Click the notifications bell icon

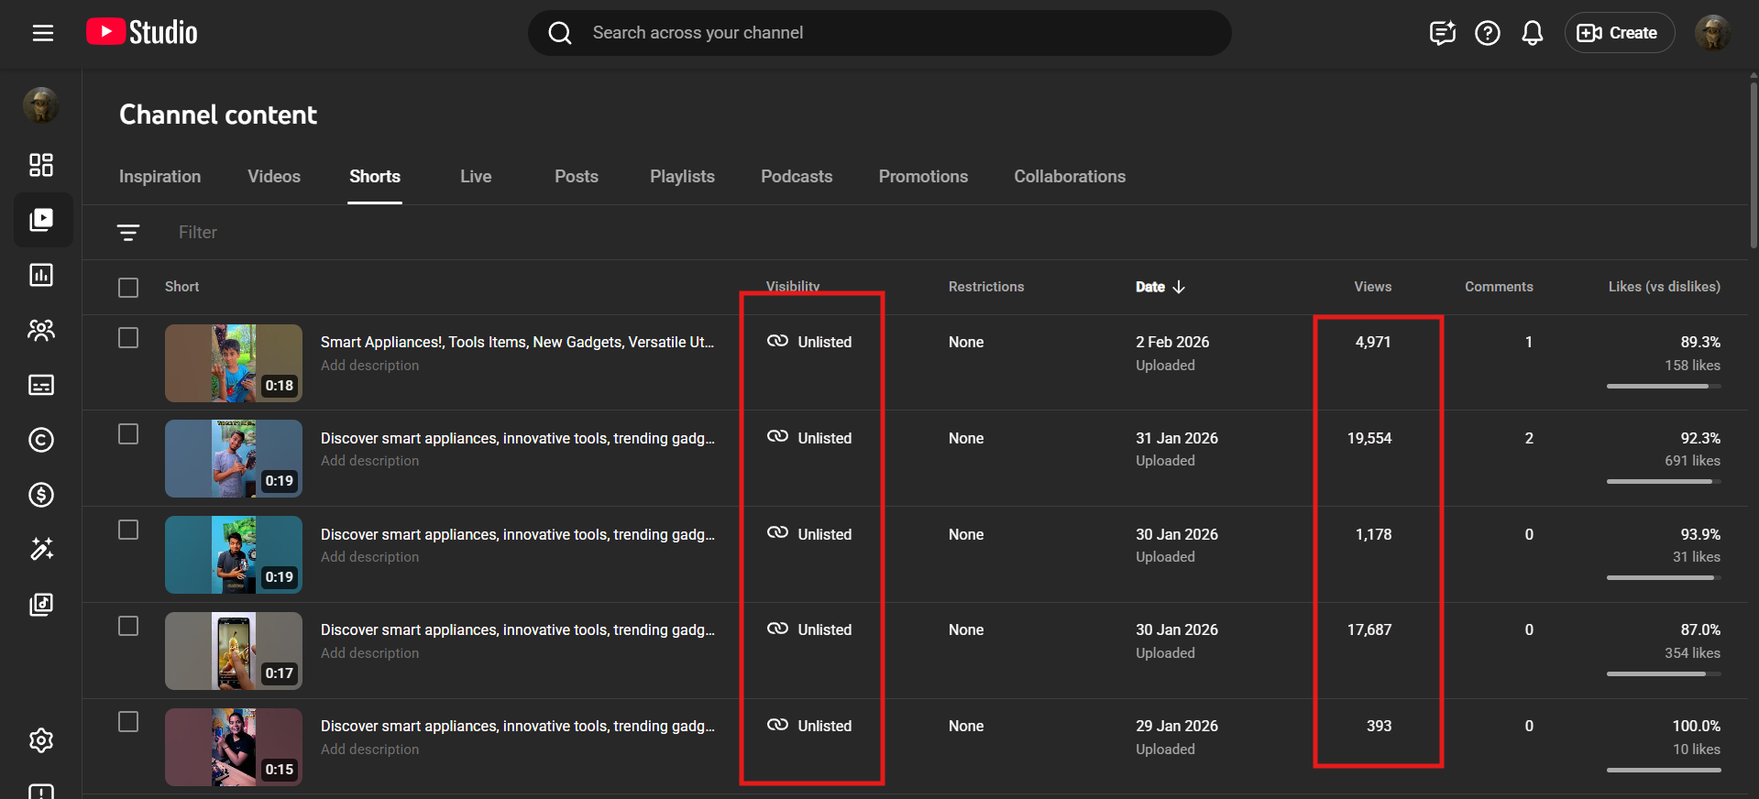pos(1532,33)
